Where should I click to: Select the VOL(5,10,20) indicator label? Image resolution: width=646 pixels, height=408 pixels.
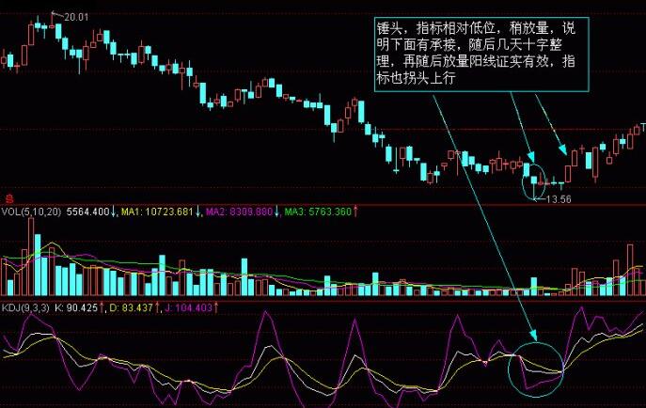31,212
